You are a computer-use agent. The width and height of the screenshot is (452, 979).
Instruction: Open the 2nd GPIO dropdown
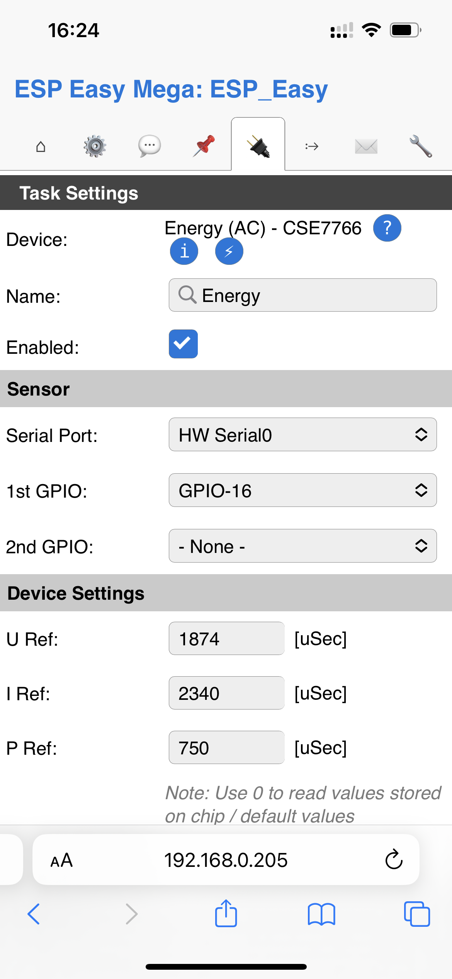point(302,546)
